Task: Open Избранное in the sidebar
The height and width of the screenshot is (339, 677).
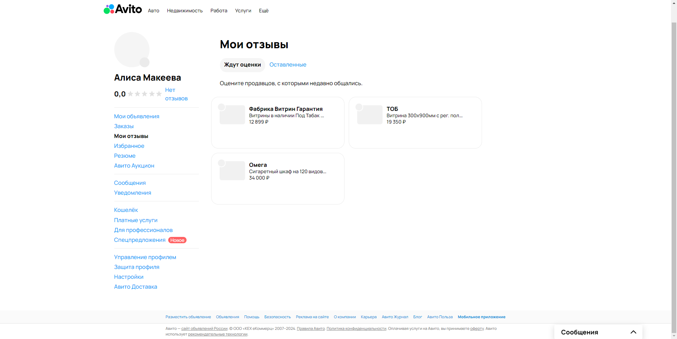Action: pos(129,146)
